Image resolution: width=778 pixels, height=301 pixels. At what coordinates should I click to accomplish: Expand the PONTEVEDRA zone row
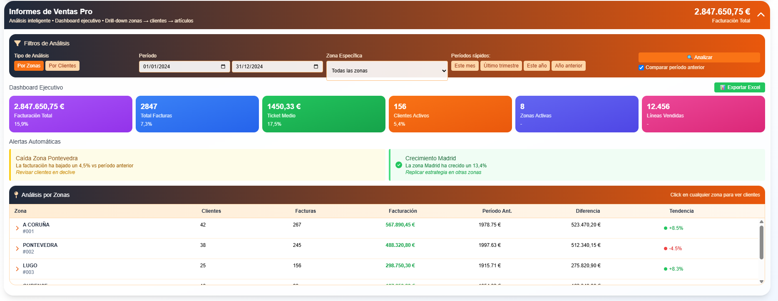17,249
